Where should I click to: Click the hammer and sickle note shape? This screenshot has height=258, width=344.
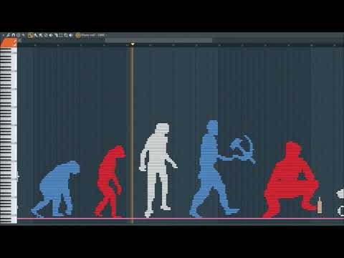[x=244, y=150]
